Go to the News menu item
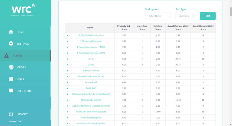 (x=20, y=79)
